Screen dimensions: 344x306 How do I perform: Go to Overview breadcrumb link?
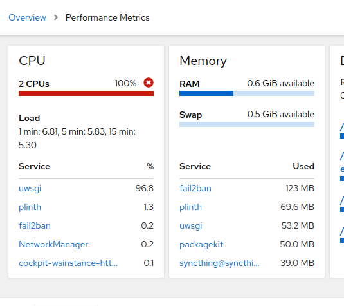coord(27,17)
